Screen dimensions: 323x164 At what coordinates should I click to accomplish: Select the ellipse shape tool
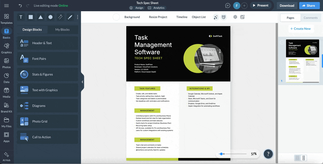[x=50, y=17]
